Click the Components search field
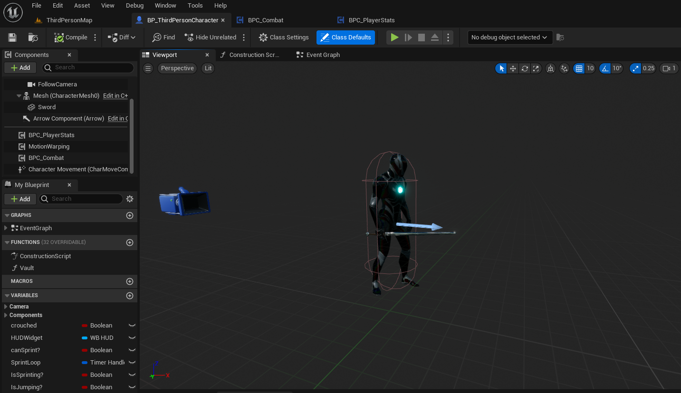This screenshot has height=393, width=681. tap(88, 67)
